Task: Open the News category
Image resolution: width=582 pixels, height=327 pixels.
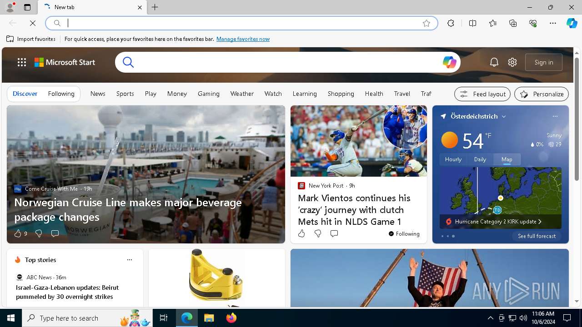Action: 98,94
